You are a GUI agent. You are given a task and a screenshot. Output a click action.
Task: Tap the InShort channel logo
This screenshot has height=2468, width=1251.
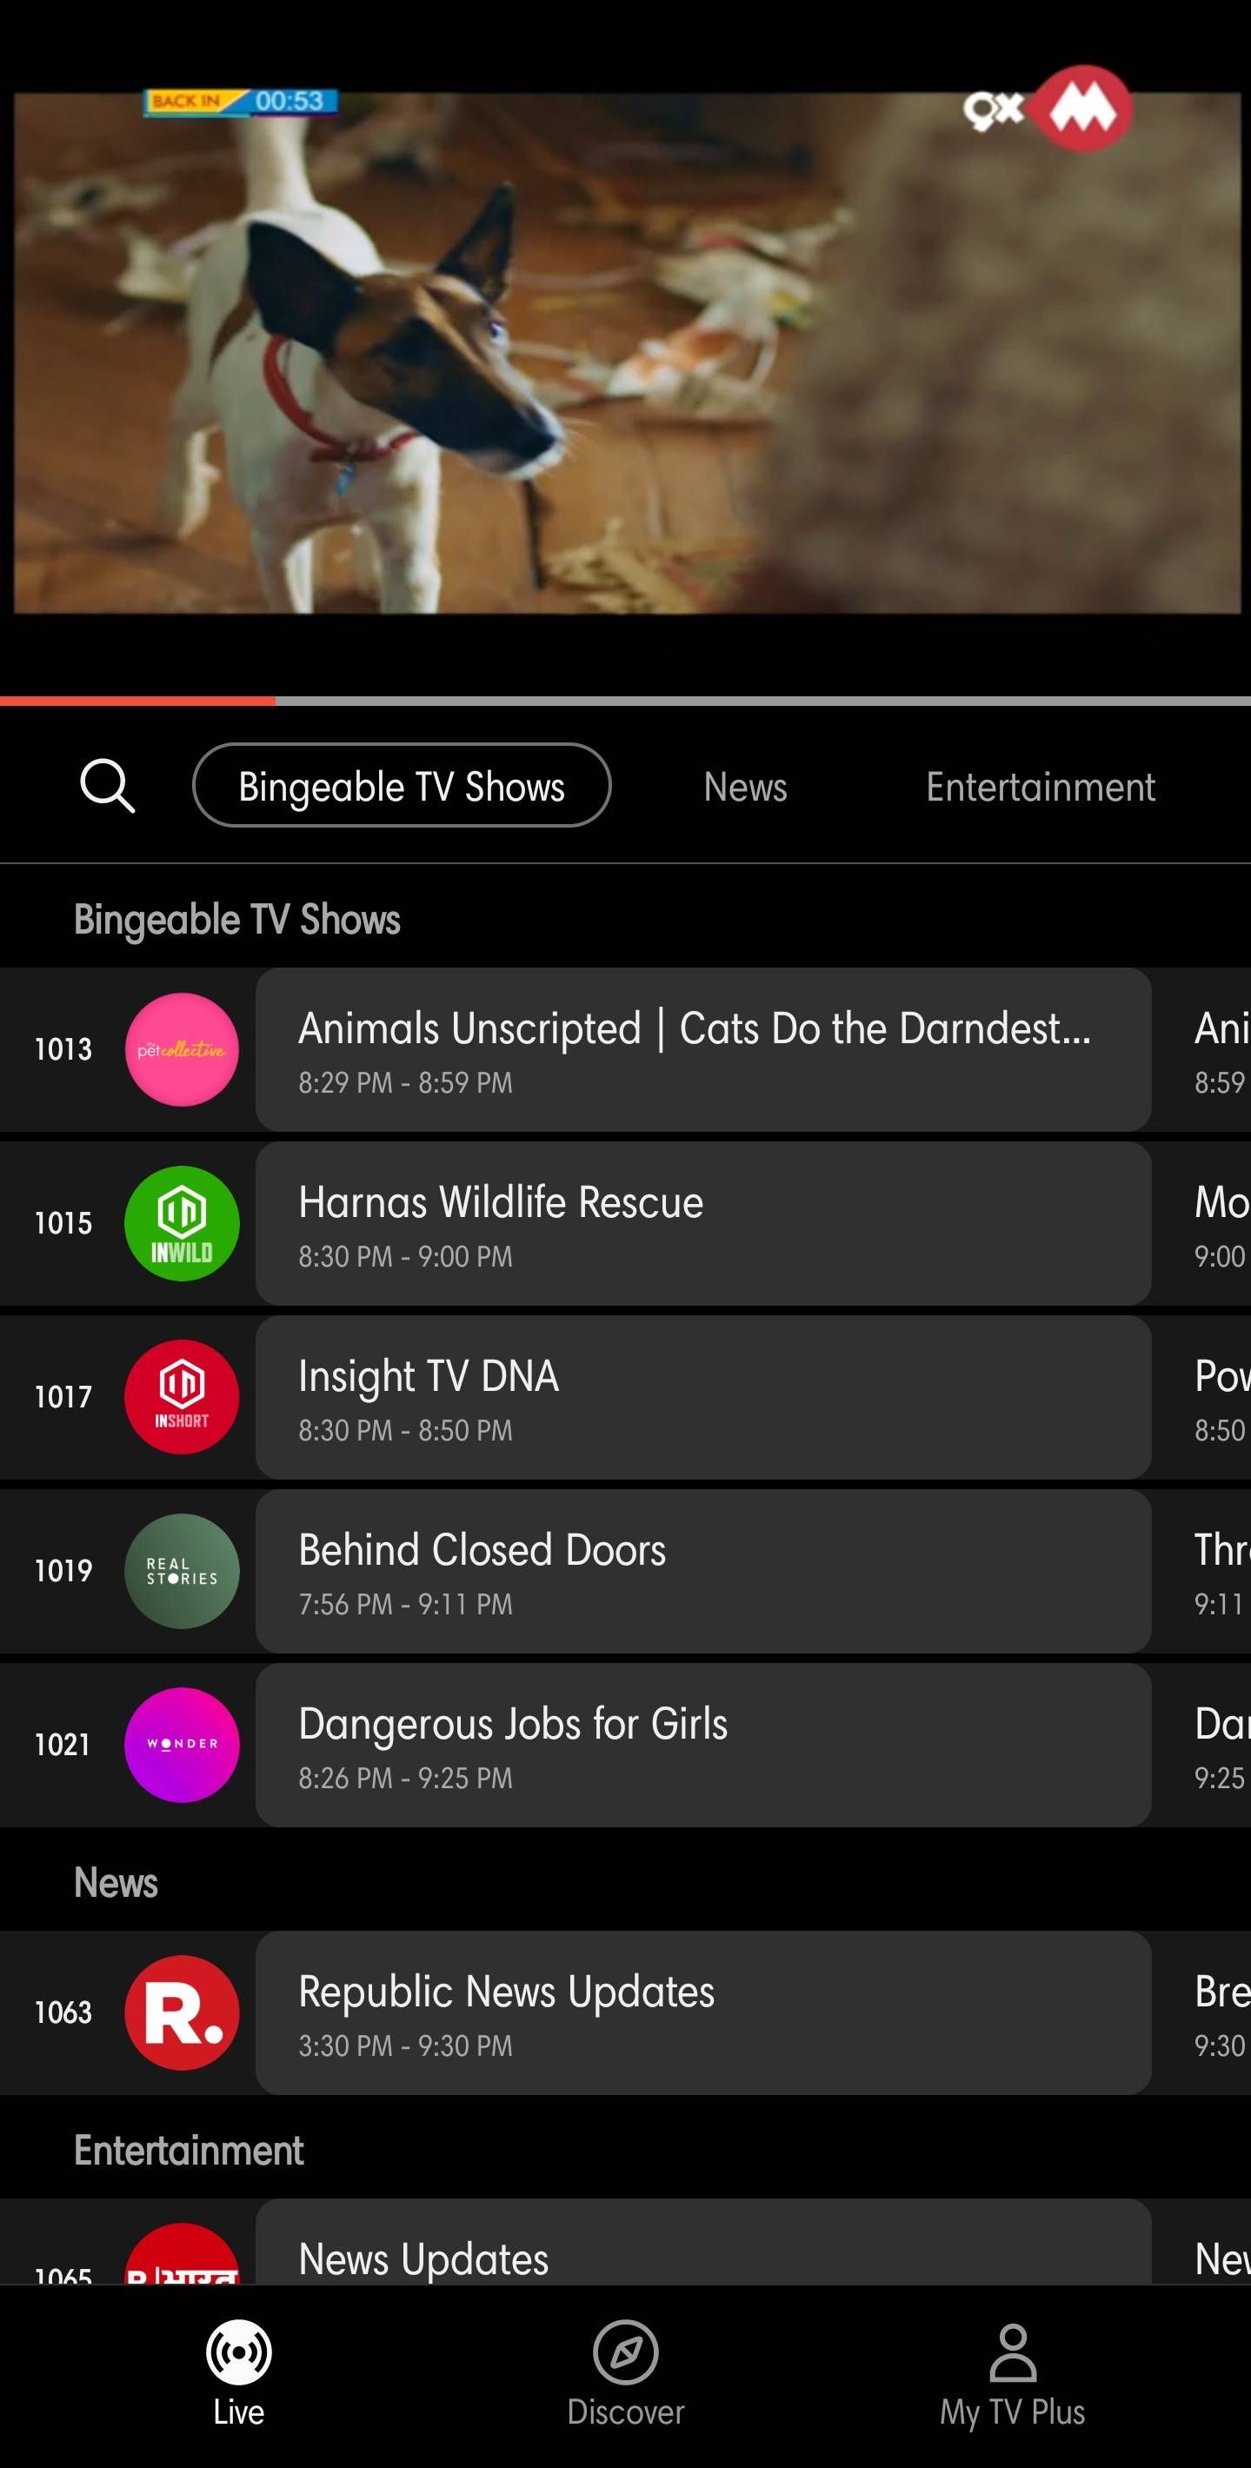click(x=182, y=1396)
